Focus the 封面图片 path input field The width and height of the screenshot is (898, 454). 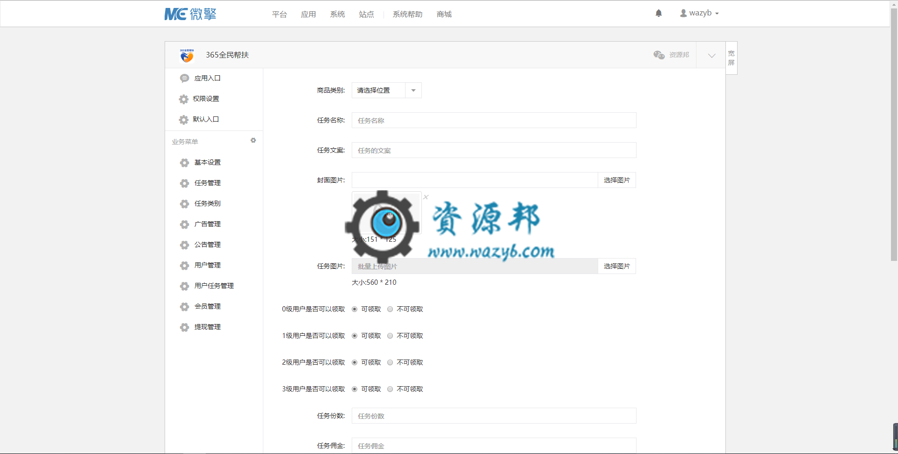click(x=475, y=180)
